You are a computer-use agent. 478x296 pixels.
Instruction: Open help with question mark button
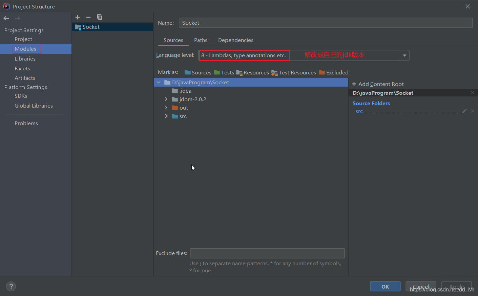(x=11, y=287)
